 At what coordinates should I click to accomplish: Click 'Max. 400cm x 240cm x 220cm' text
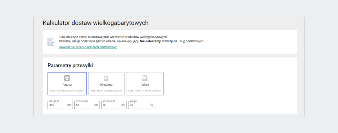[x=67, y=91]
